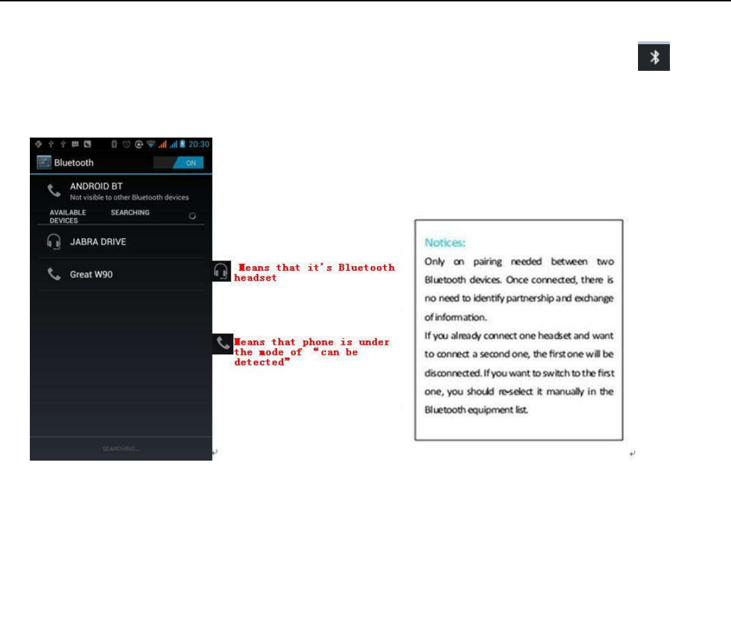Click the Bluetooth symbol icon at top right

(x=654, y=56)
